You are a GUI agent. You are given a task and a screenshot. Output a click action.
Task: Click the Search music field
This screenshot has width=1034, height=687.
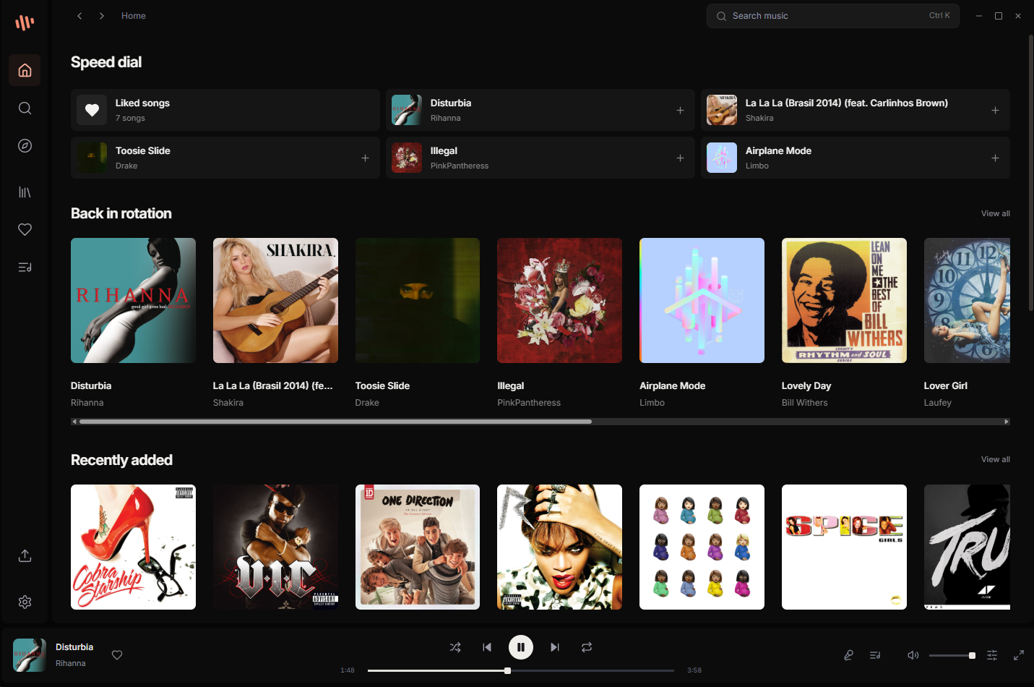[x=833, y=16]
